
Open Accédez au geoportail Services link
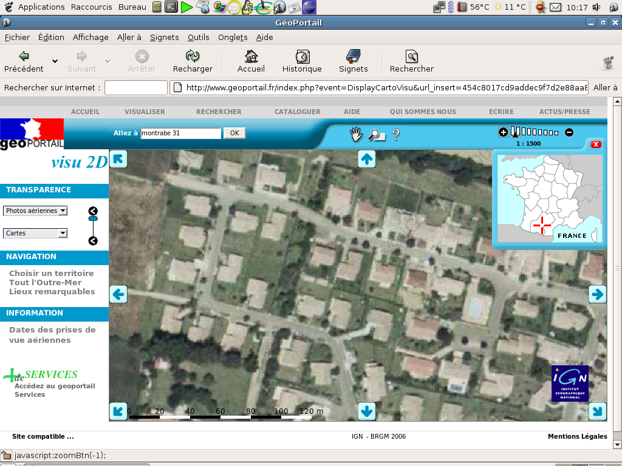coord(55,390)
